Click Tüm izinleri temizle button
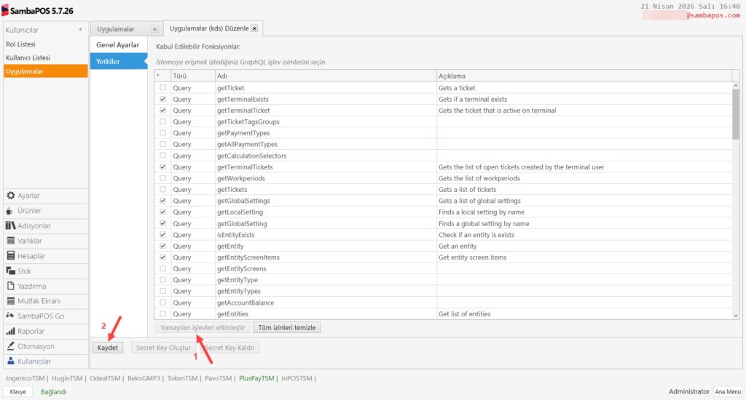The image size is (746, 400). coord(287,327)
